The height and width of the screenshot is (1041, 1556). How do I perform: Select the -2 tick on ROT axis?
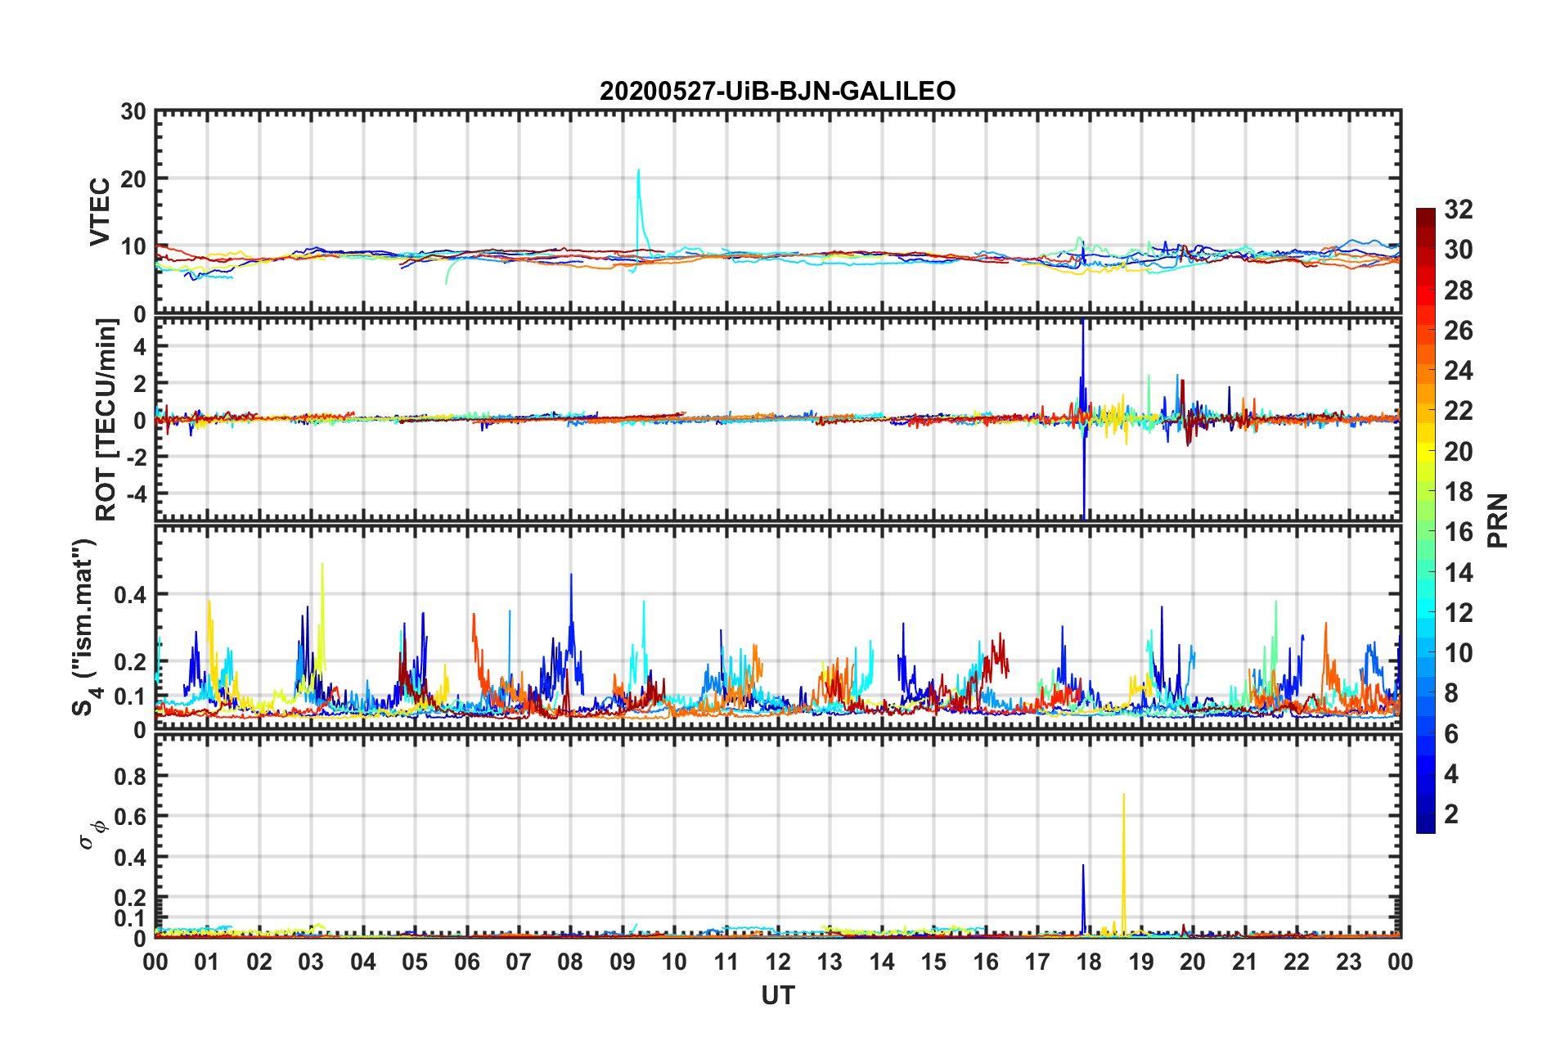(x=138, y=457)
